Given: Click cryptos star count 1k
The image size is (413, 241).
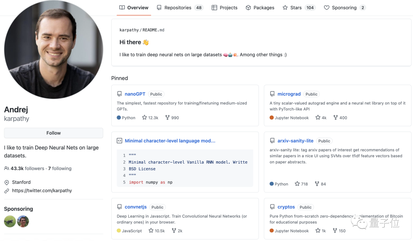Looking at the screenshot, I should point(320,231).
